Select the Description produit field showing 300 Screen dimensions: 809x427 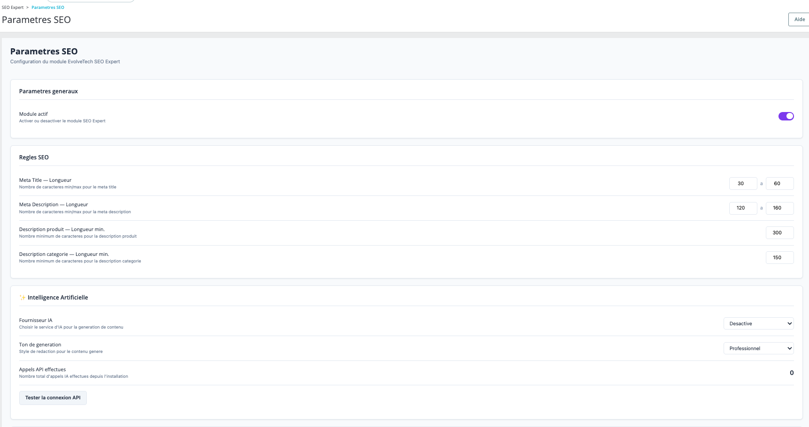[779, 232]
